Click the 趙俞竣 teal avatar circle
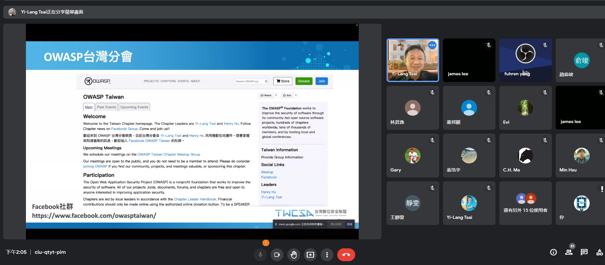The height and width of the screenshot is (265, 605). [582, 60]
